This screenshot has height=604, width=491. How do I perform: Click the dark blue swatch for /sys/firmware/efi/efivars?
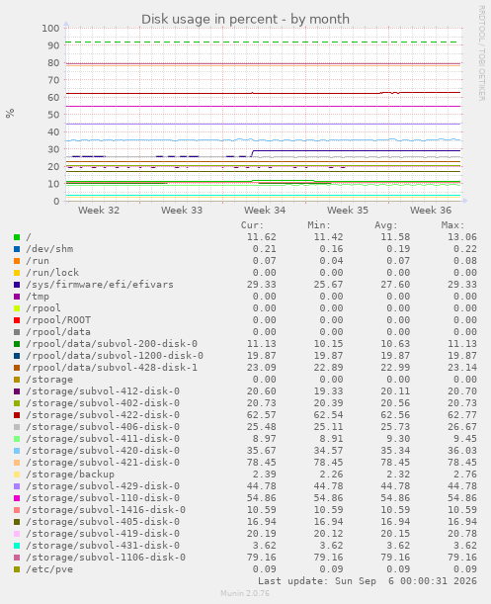[17, 285]
